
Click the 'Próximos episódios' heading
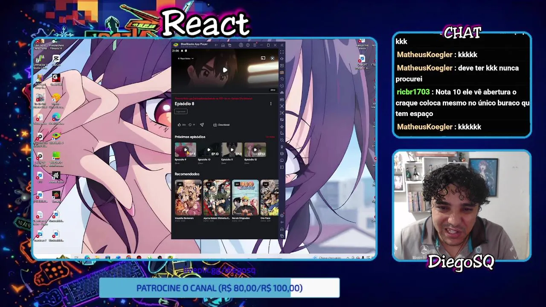(190, 137)
